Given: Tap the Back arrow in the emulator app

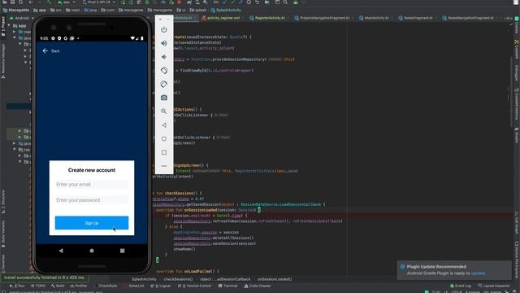Looking at the screenshot, I should click(45, 50).
